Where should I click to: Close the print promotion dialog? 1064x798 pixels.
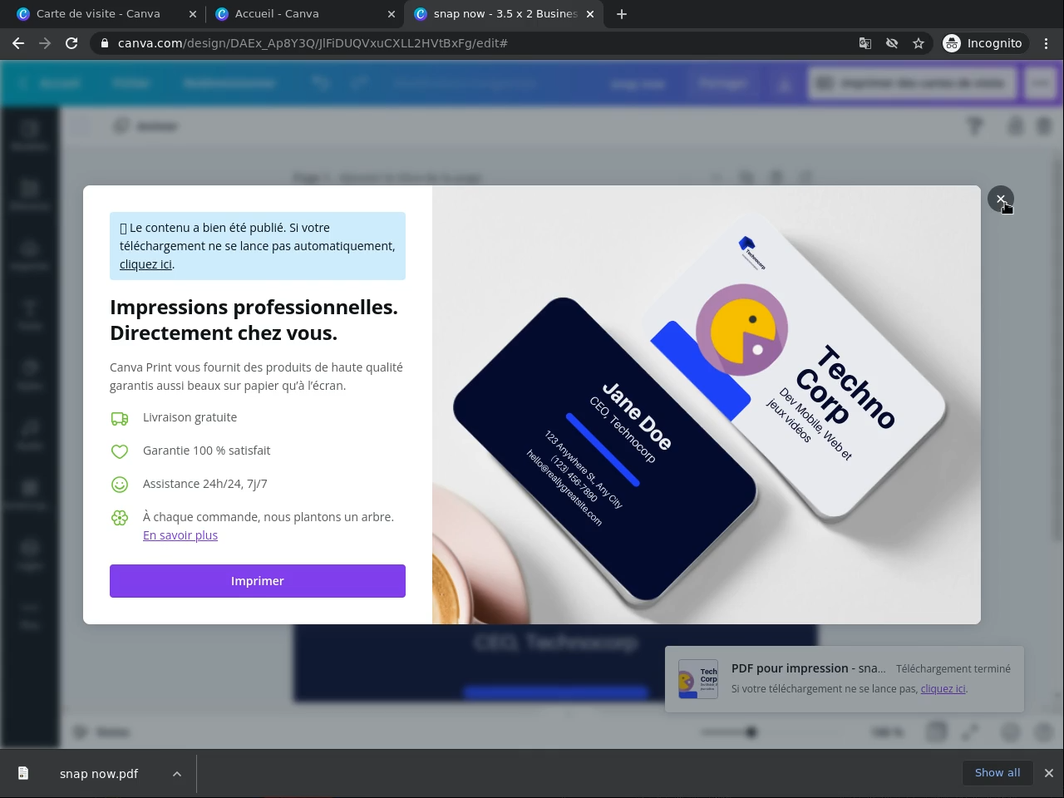click(x=1001, y=199)
